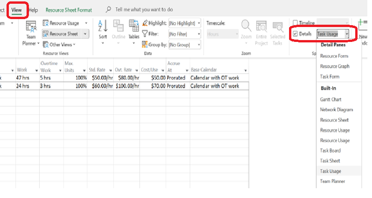This screenshot has width=372, height=198.
Task: Select the 5 hrs overtime cell
Action: click(51, 78)
